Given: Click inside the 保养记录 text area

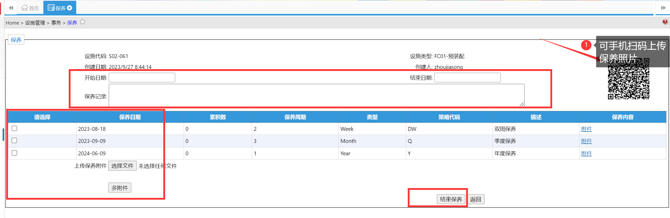Looking at the screenshot, I should pyautogui.click(x=317, y=95).
